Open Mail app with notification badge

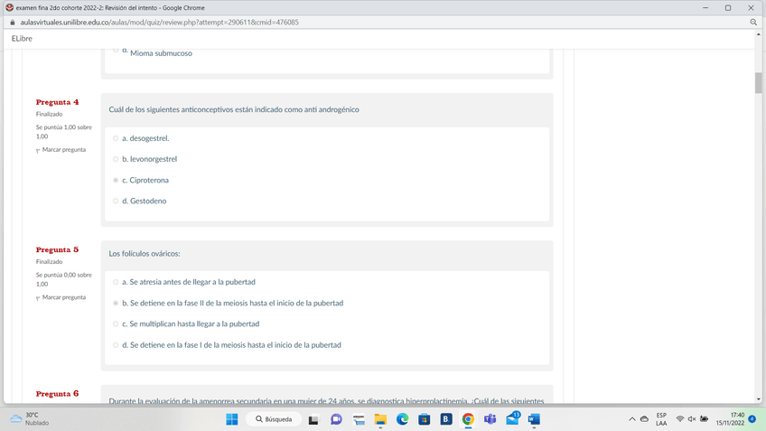pos(512,418)
